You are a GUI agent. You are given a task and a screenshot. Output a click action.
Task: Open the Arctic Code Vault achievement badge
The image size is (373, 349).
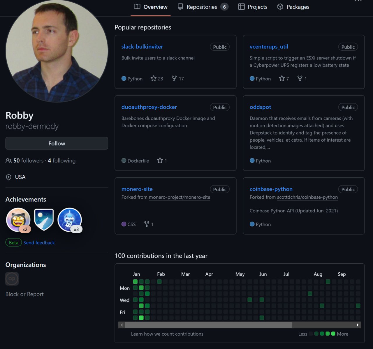click(44, 220)
